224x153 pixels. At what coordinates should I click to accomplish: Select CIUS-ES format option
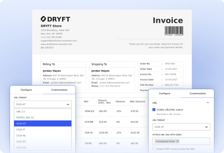click(x=43, y=142)
